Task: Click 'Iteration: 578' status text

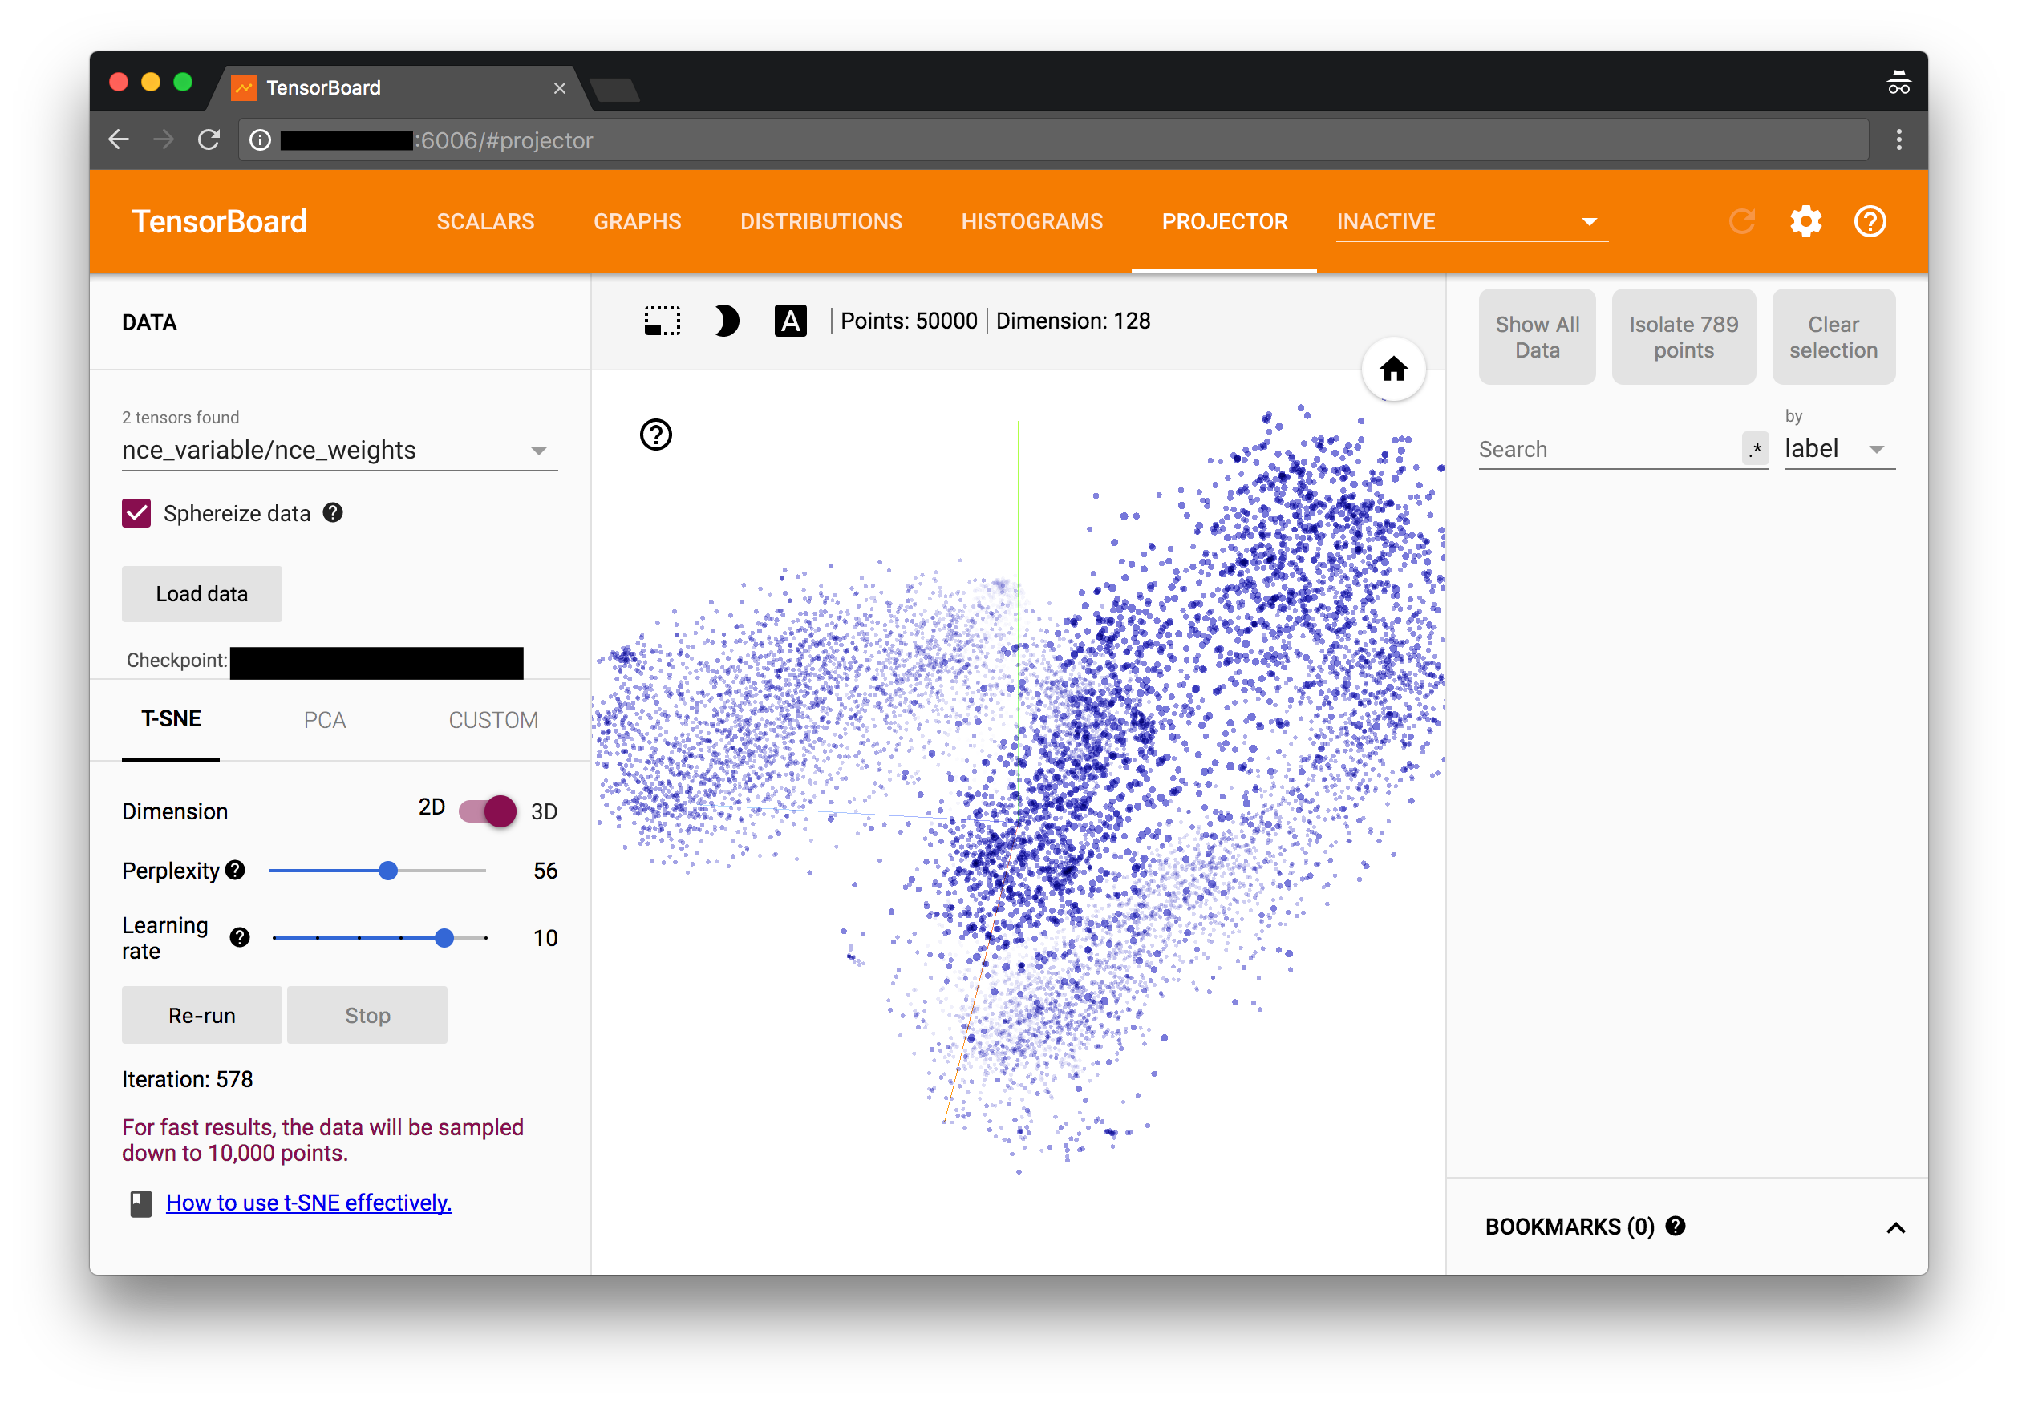Action: [187, 1079]
